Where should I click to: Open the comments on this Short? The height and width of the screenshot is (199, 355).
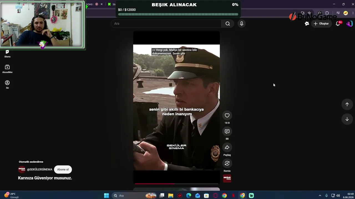[227, 131]
